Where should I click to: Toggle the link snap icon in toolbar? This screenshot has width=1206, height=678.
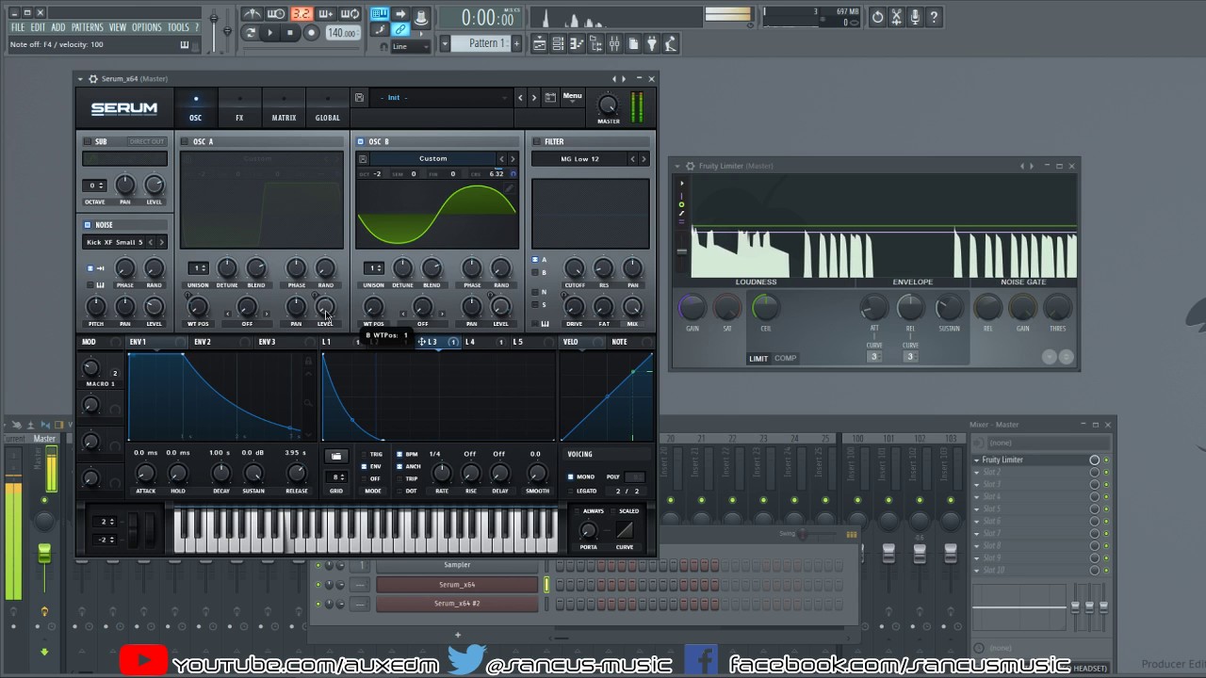point(400,30)
